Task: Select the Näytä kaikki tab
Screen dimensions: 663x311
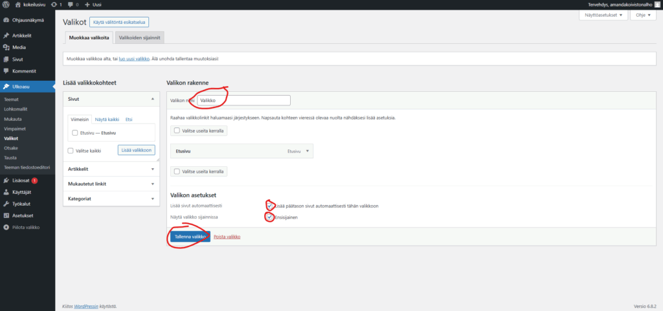Action: (107, 120)
